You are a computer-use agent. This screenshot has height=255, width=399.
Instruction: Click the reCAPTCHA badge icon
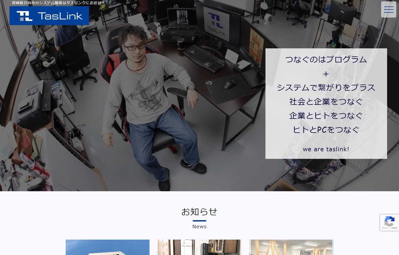pyautogui.click(x=389, y=222)
